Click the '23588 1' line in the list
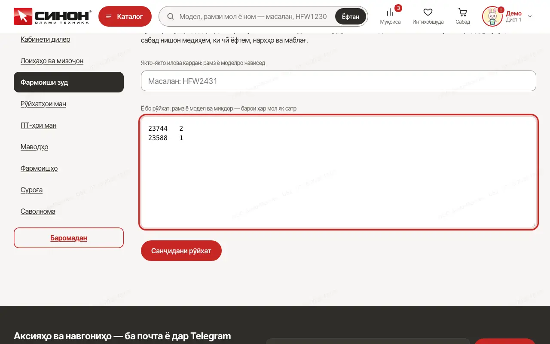This screenshot has height=344, width=550. [x=166, y=138]
